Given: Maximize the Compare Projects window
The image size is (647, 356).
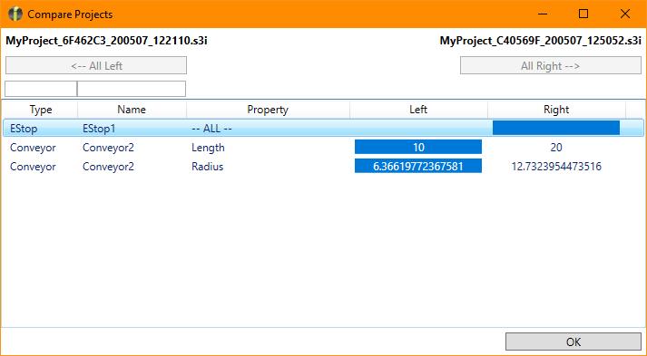Looking at the screenshot, I should click(583, 14).
